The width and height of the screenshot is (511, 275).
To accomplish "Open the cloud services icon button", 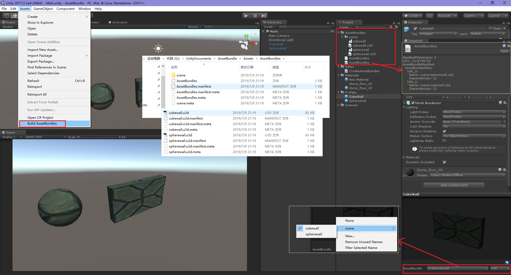I will pos(430,16).
